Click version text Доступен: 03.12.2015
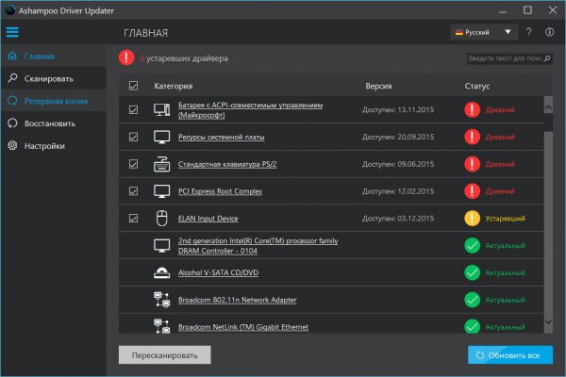The width and height of the screenshot is (566, 377). (398, 219)
